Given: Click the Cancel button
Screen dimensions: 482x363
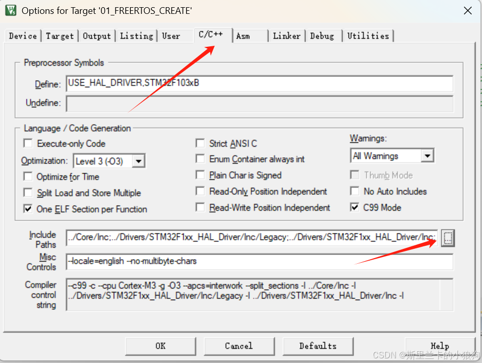Looking at the screenshot, I should [x=239, y=346].
